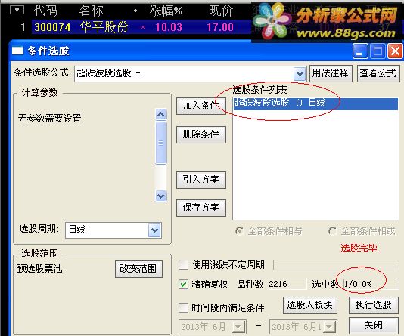Click the triangle menu icon beside 代码
The width and height of the screenshot is (404, 336).
click(17, 10)
